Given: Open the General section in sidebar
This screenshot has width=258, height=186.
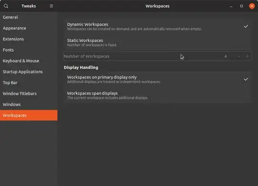Looking at the screenshot, I should [x=29, y=17].
